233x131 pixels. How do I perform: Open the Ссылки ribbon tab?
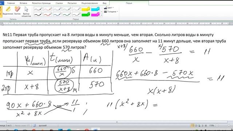[59, 3]
